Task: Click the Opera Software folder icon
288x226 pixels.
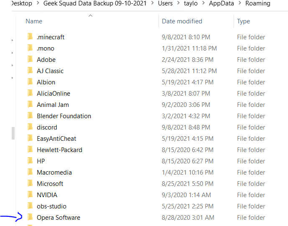Action: pos(30,217)
